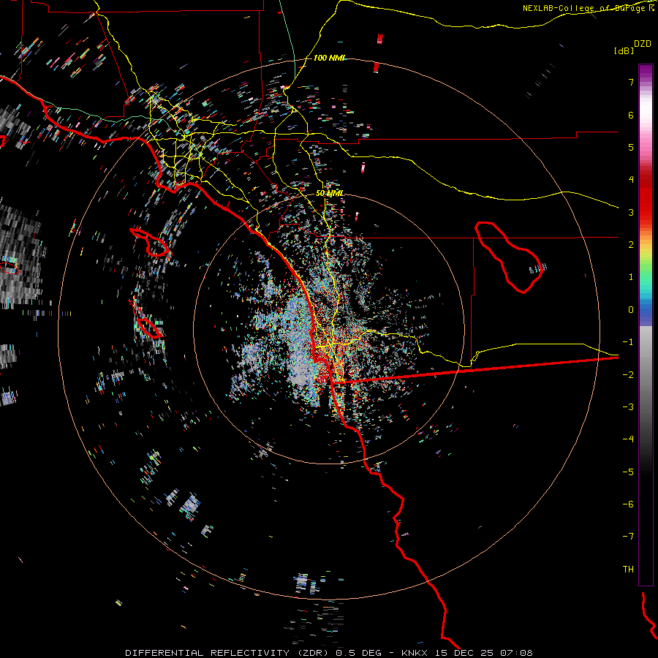Click the -5 value on color scale
The height and width of the screenshot is (658, 658).
pyautogui.click(x=628, y=472)
